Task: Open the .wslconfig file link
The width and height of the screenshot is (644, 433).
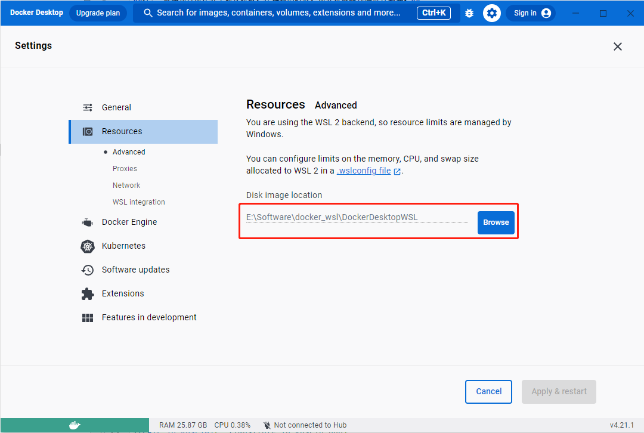Action: pyautogui.click(x=364, y=171)
